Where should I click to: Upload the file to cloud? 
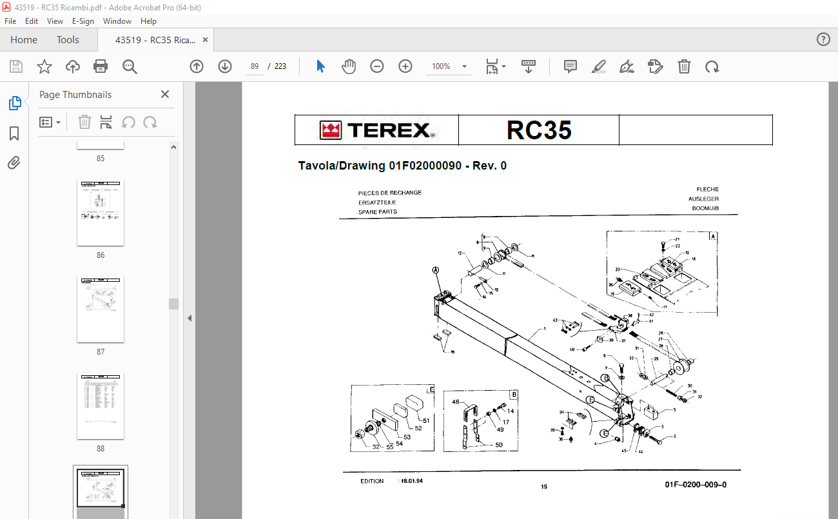pos(72,66)
